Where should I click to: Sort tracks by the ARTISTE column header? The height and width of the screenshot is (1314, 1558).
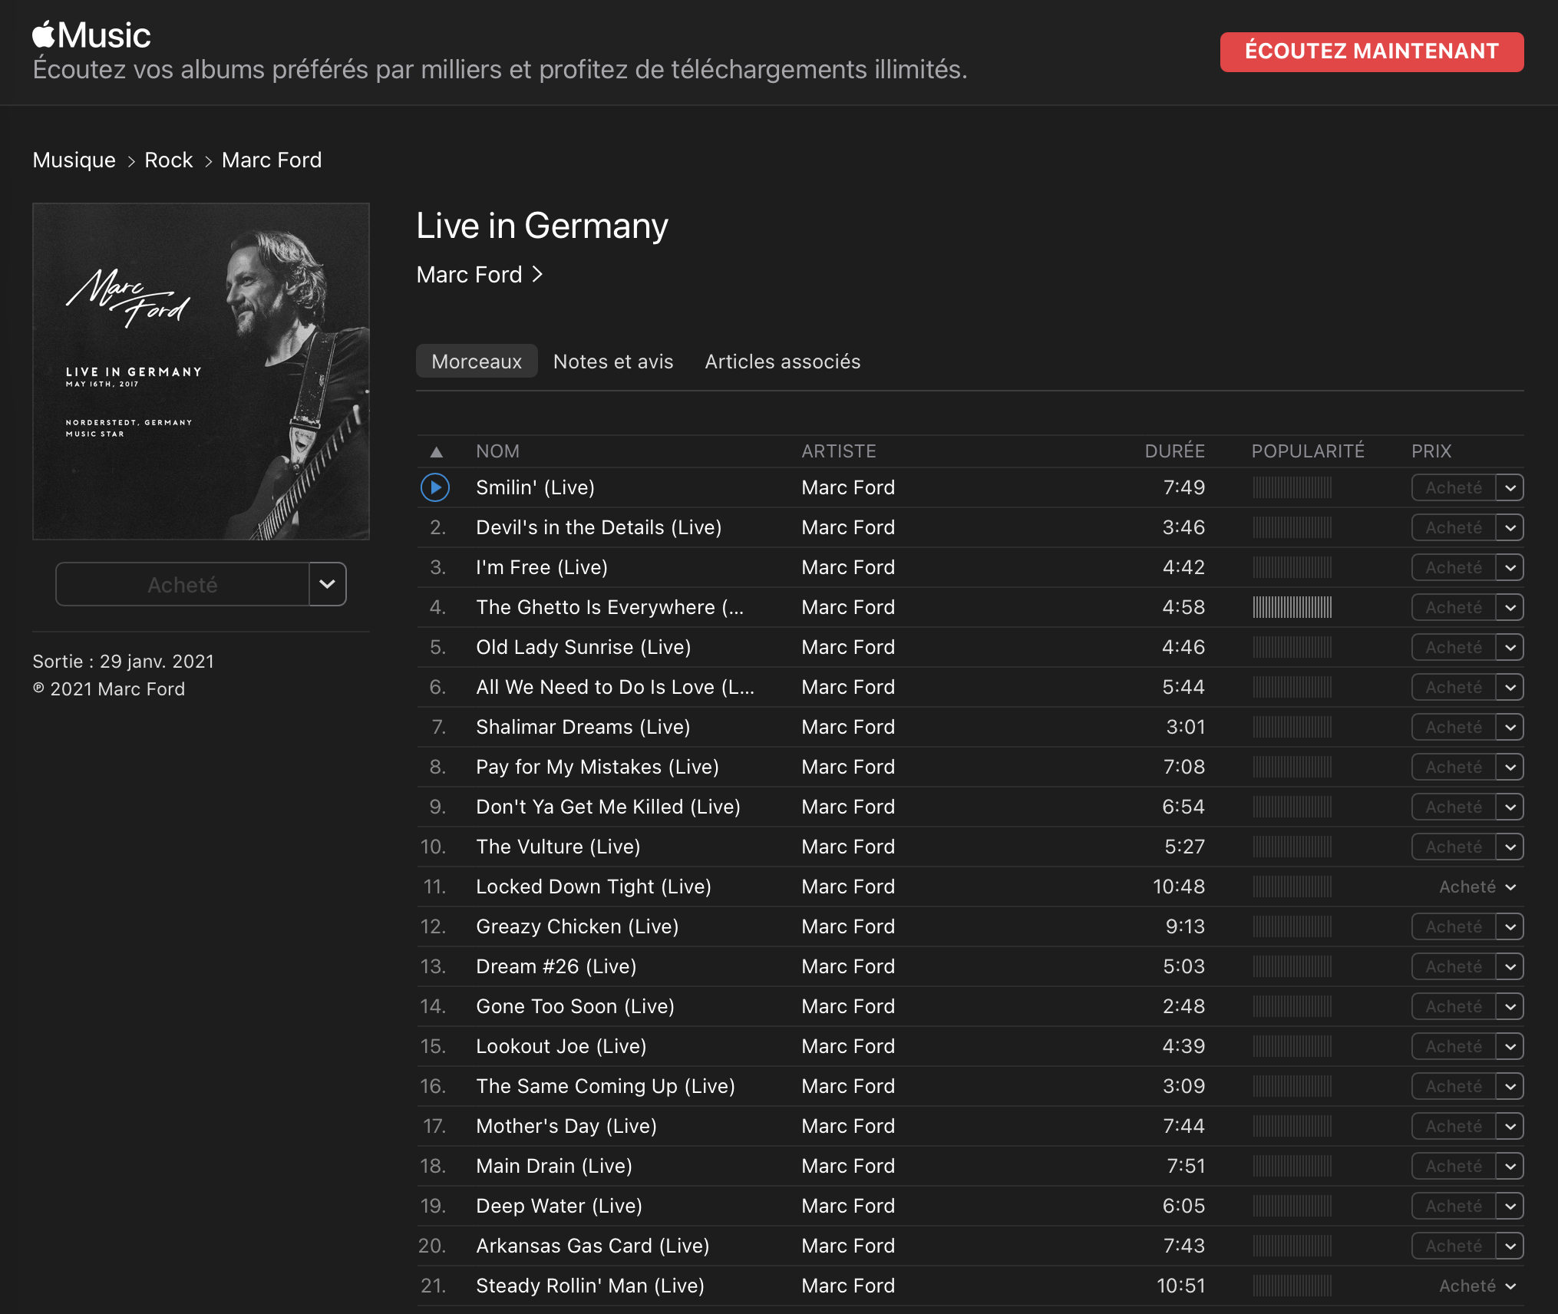(839, 451)
